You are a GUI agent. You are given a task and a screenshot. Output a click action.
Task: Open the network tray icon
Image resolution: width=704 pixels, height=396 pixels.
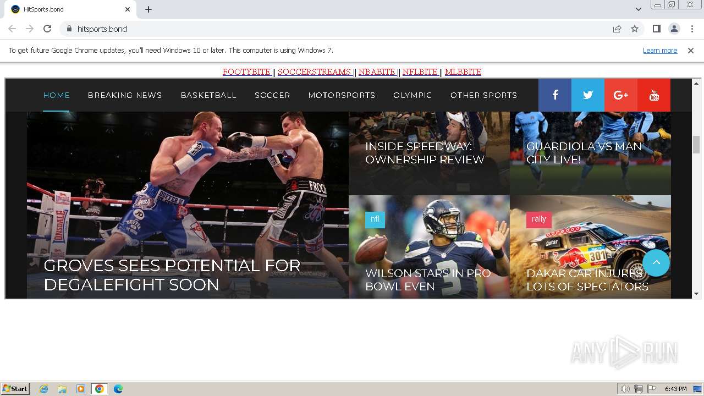click(639, 389)
